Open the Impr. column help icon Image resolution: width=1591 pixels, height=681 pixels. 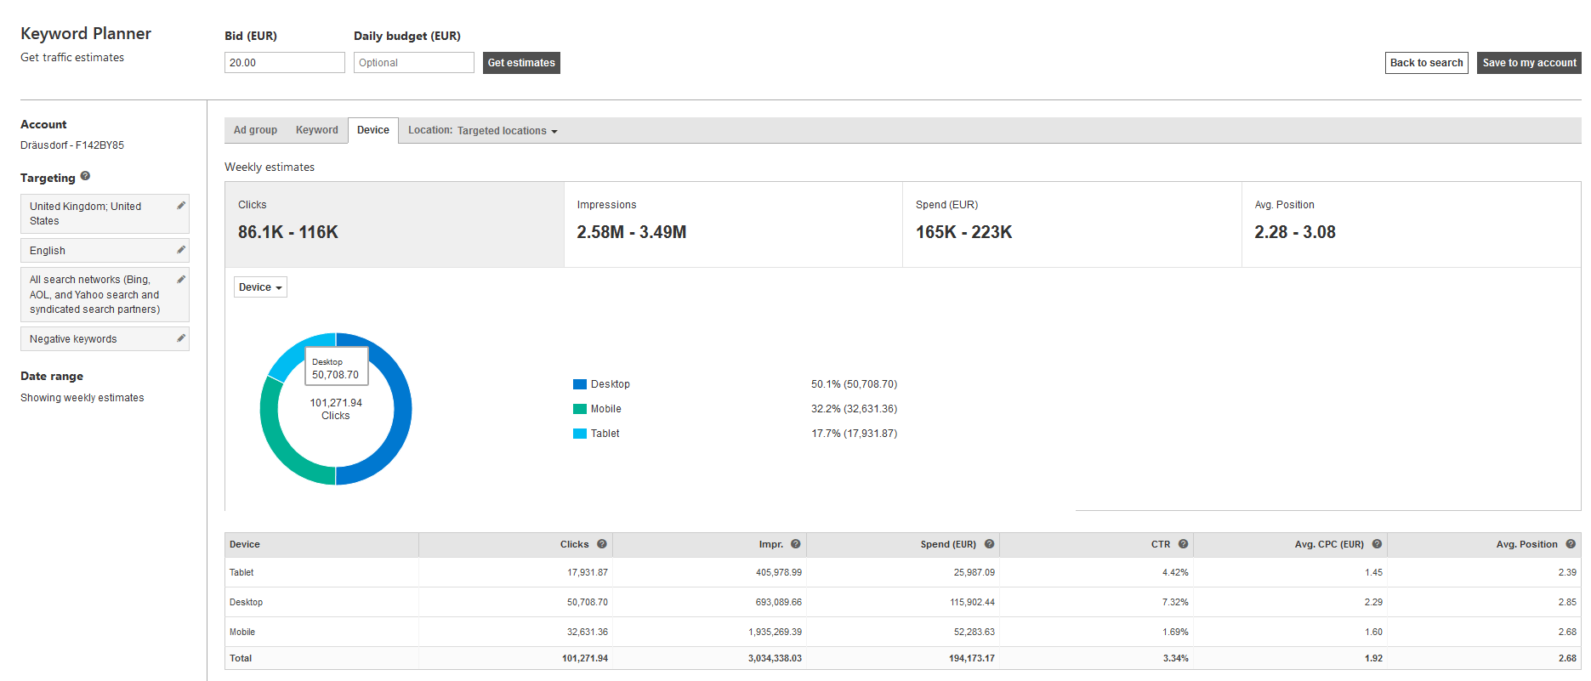796,544
